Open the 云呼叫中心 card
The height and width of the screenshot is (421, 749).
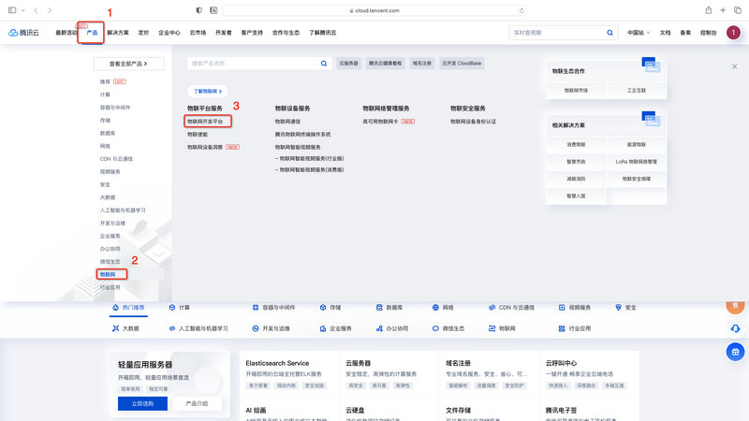pos(588,376)
